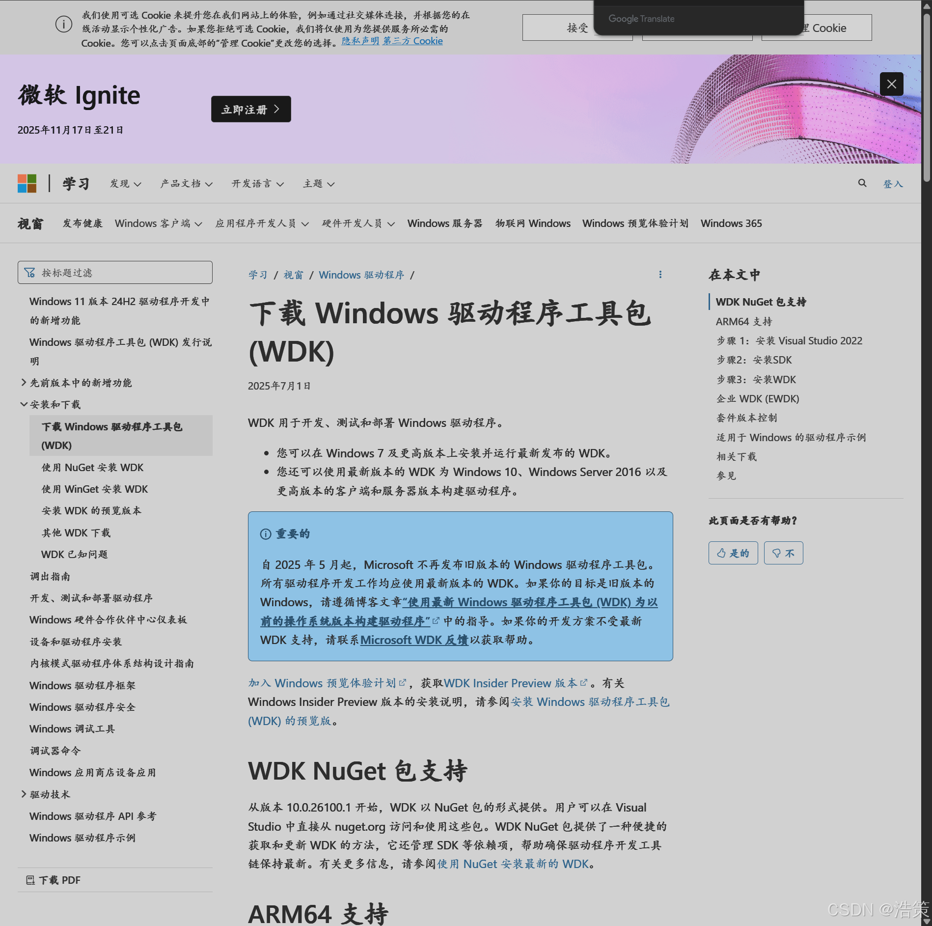Viewport: 932px width, 926px height.
Task: Click the filter icon in the title filter box
Action: [30, 273]
